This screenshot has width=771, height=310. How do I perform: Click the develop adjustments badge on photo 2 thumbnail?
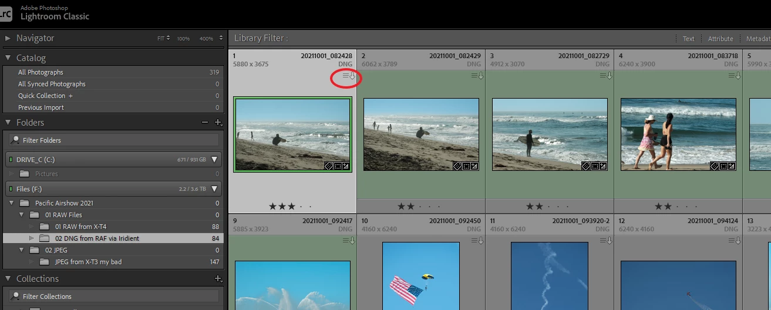(x=474, y=166)
